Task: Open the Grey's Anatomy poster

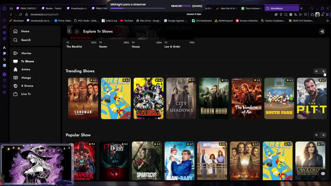Action: 212,161
